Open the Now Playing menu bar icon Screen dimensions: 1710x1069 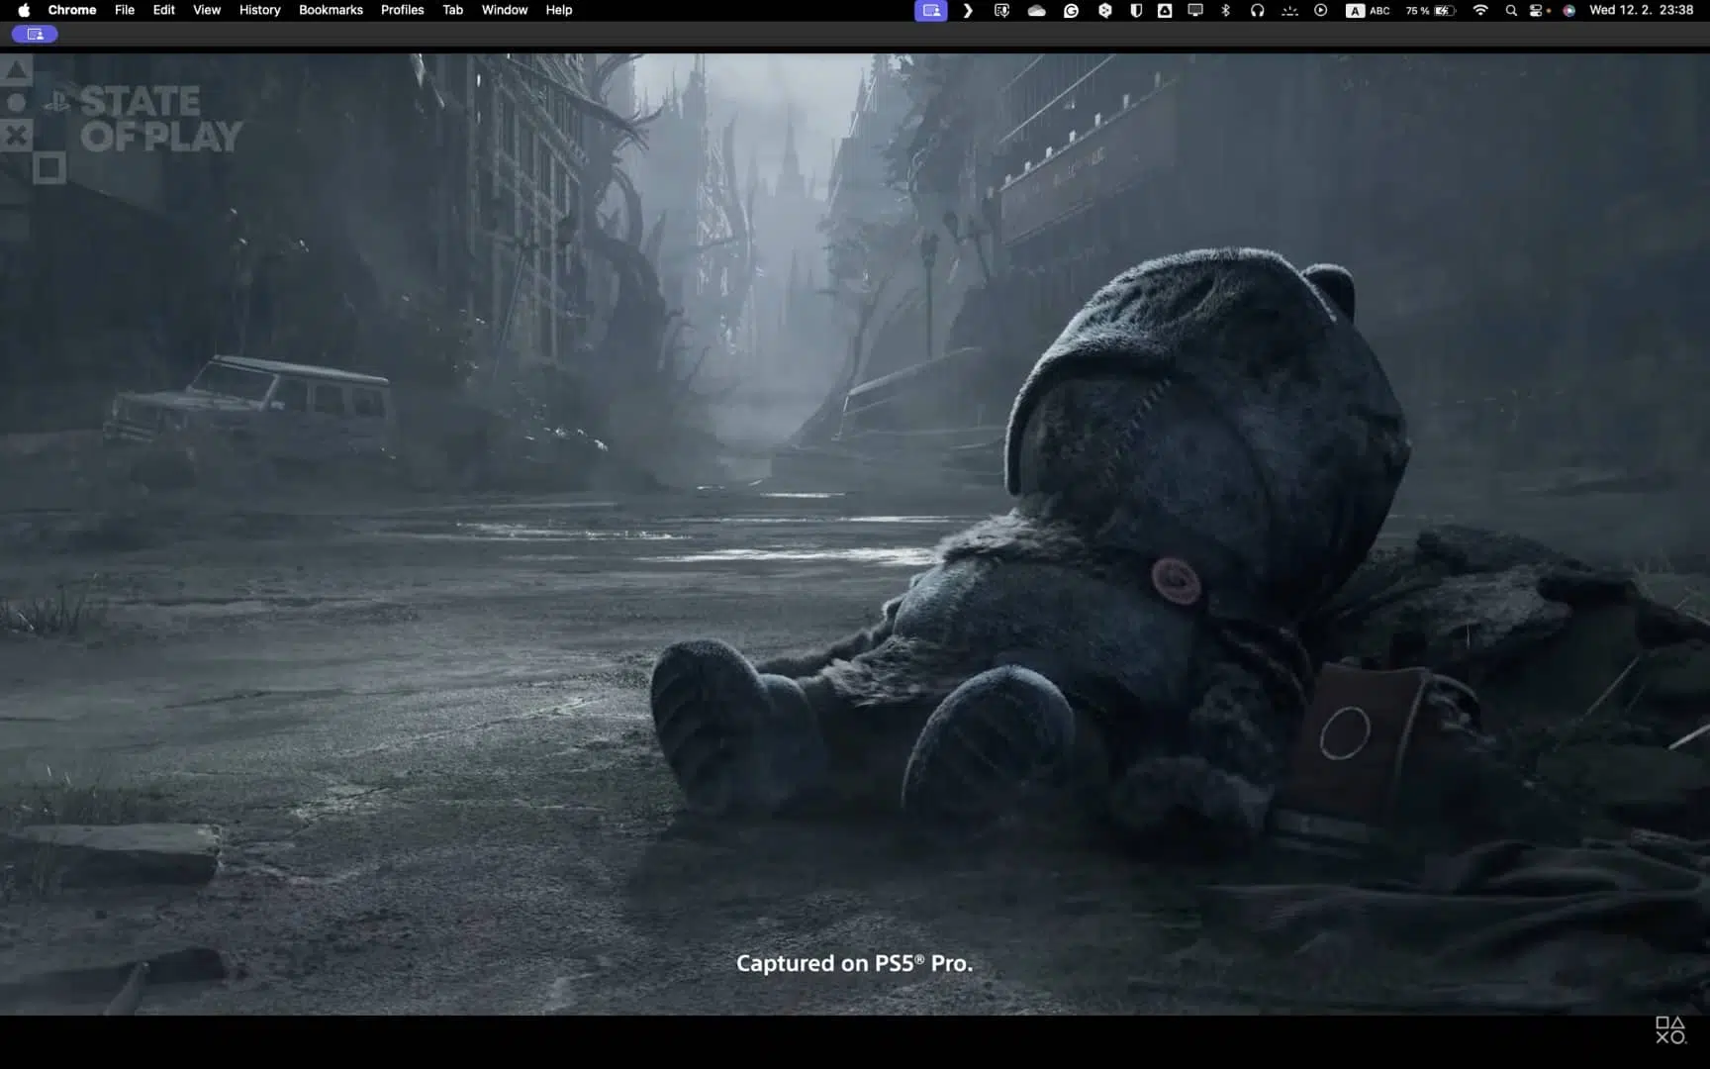coord(1320,10)
